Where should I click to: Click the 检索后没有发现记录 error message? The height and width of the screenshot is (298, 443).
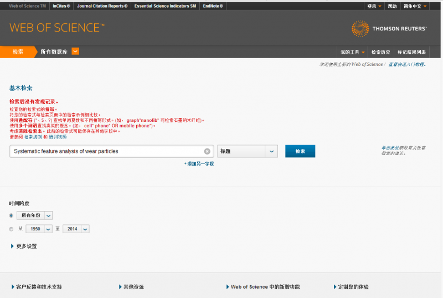click(34, 102)
